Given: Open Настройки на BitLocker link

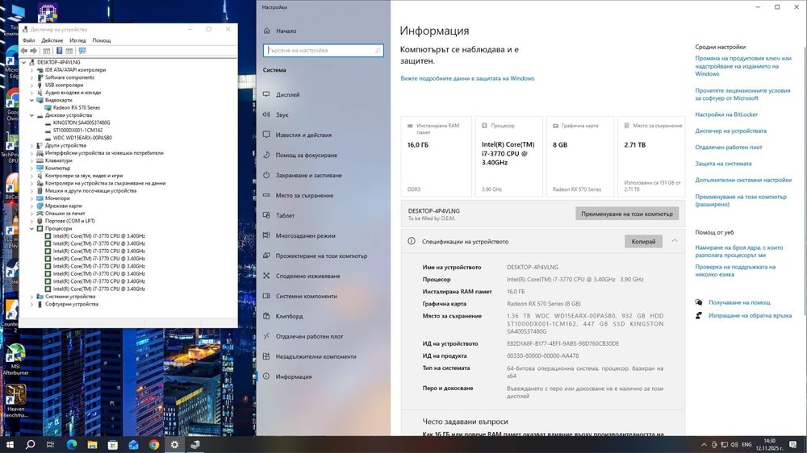Looking at the screenshot, I should [x=726, y=114].
